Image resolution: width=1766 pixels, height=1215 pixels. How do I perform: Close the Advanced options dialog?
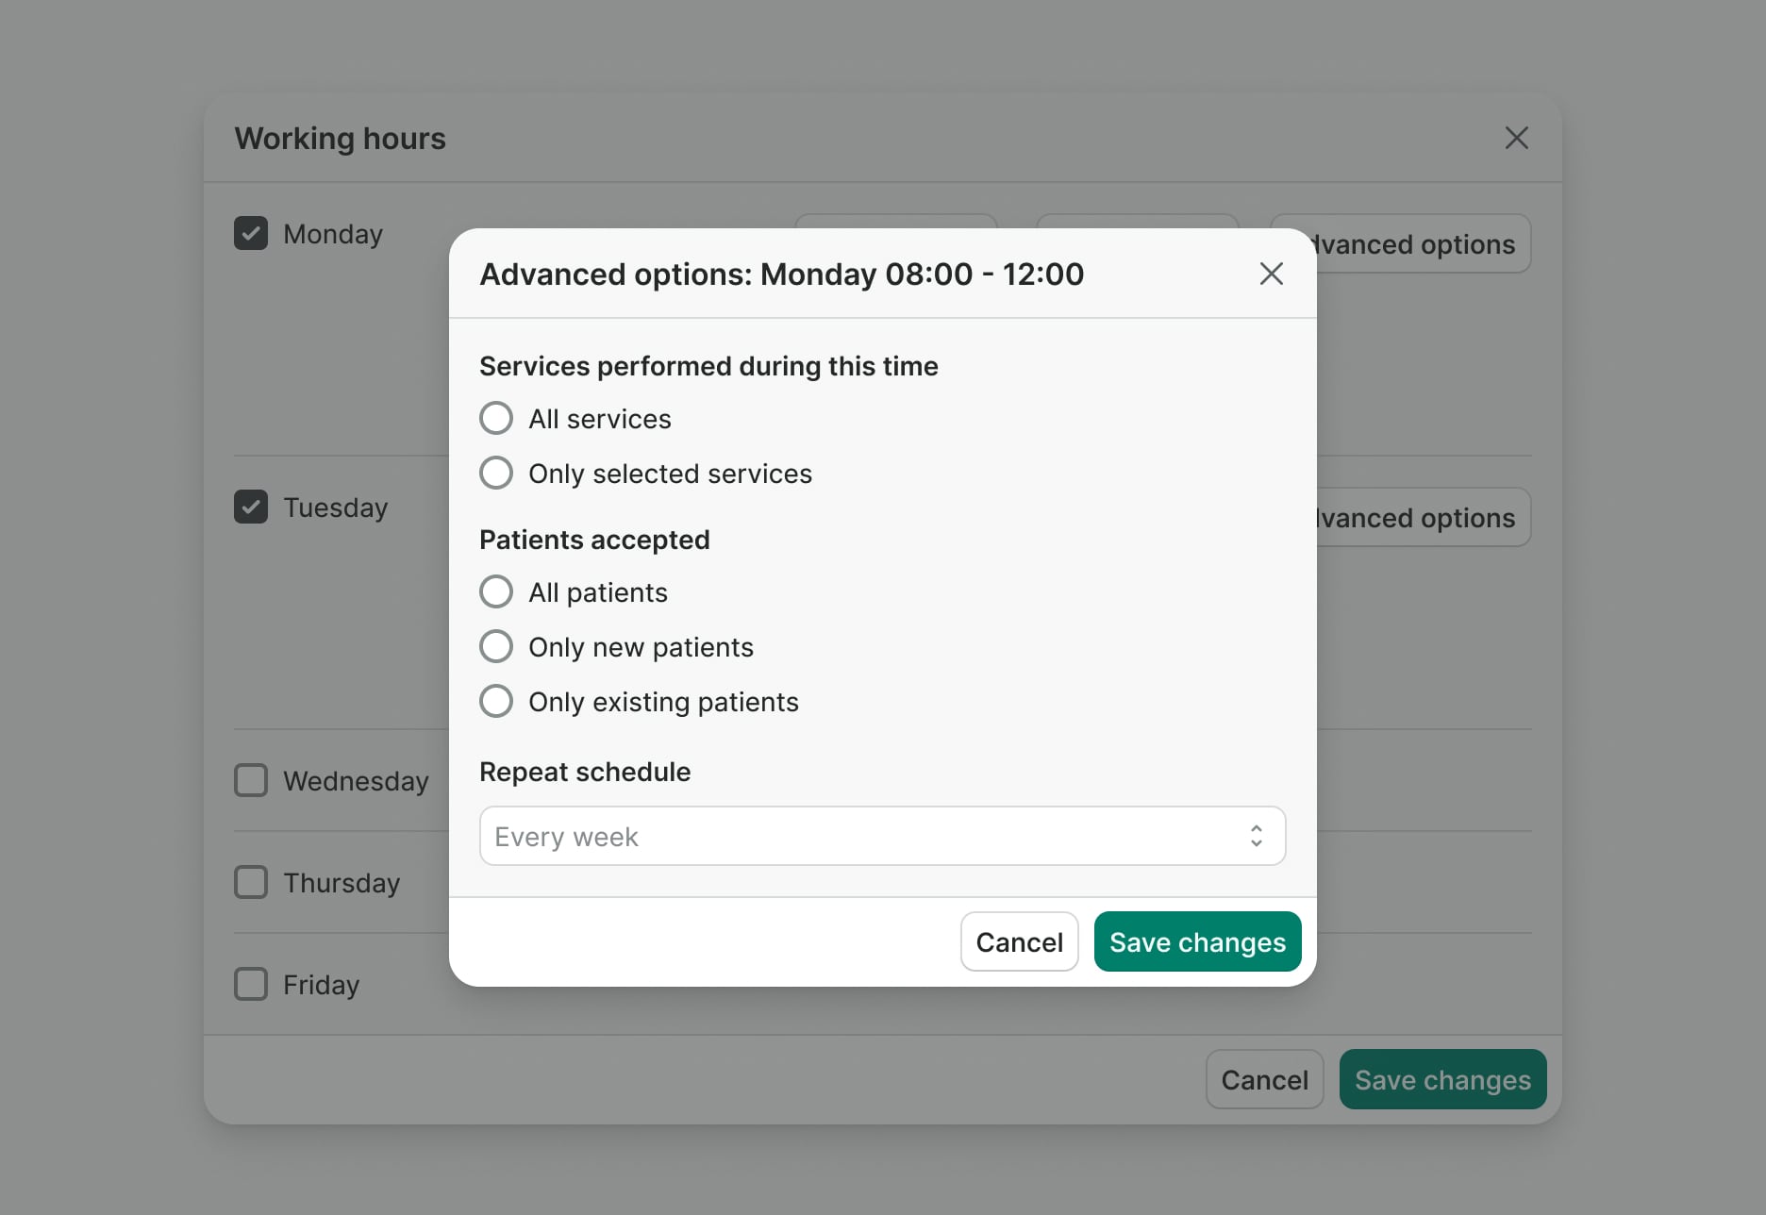point(1271,274)
